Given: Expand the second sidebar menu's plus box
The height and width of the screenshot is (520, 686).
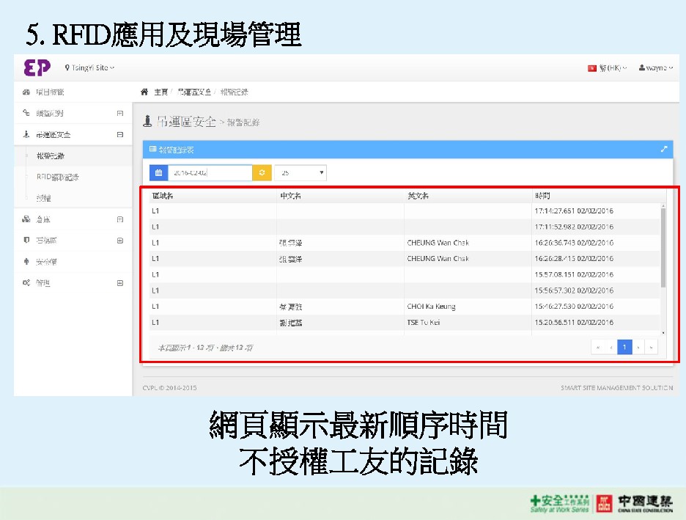Looking at the screenshot, I should (x=120, y=114).
